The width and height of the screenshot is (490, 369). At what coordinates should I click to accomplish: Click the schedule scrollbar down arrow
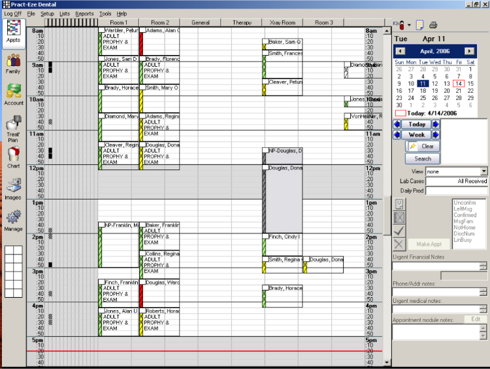coord(387,362)
